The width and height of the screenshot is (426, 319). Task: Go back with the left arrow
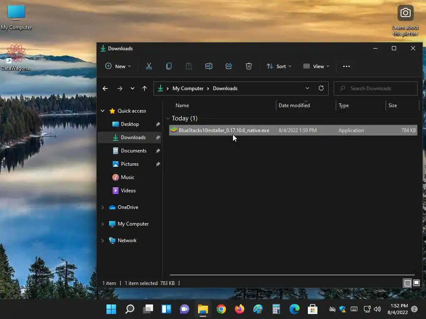(x=105, y=88)
